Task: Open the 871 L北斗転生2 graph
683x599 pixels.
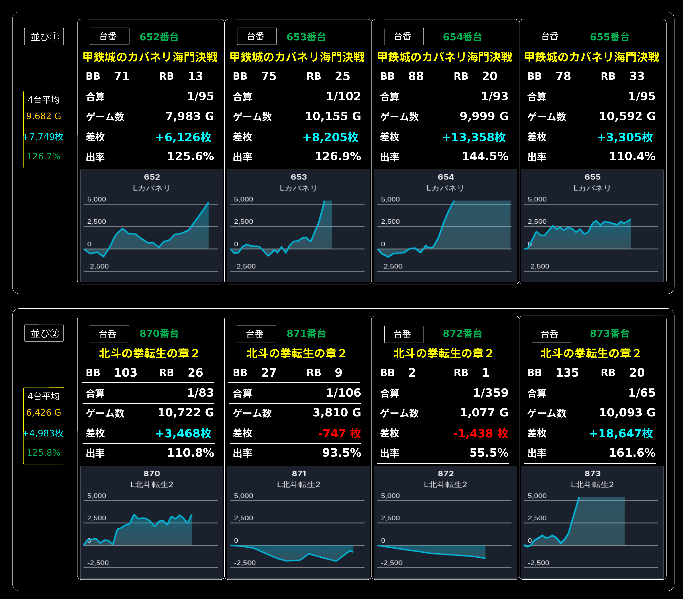Action: click(298, 522)
